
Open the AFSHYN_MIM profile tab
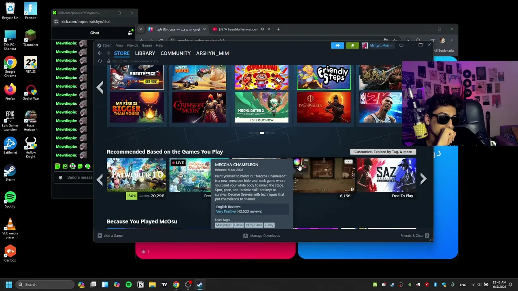pos(212,53)
